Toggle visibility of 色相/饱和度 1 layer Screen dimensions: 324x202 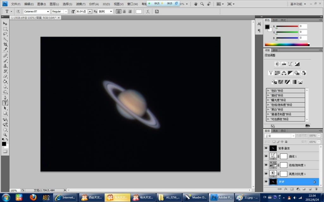click(266, 165)
